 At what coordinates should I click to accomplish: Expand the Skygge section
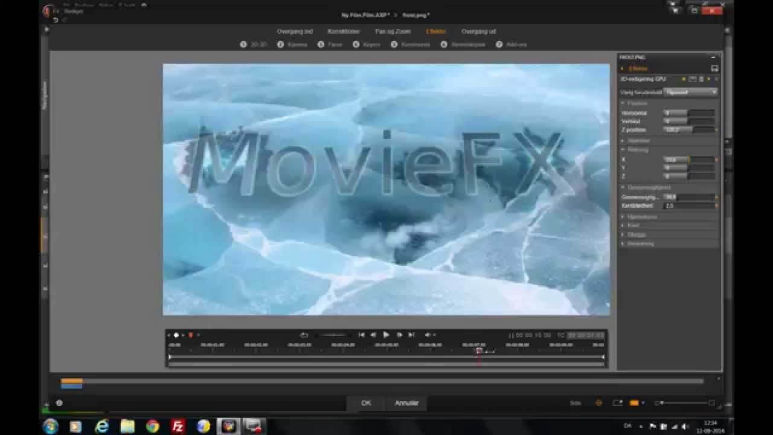pos(623,234)
